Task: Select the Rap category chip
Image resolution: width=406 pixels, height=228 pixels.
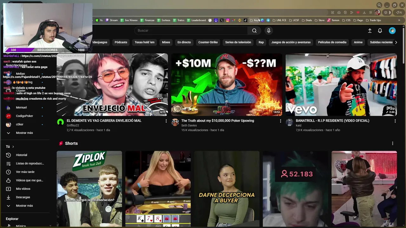Action: 261,42
